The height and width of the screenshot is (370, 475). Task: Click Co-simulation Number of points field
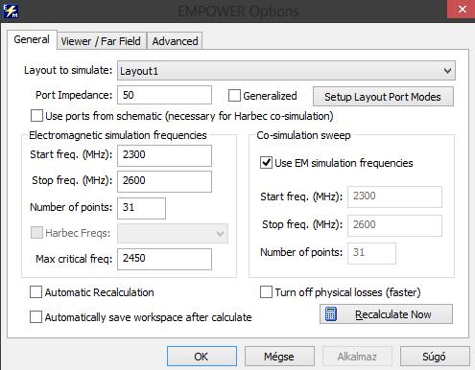[371, 253]
